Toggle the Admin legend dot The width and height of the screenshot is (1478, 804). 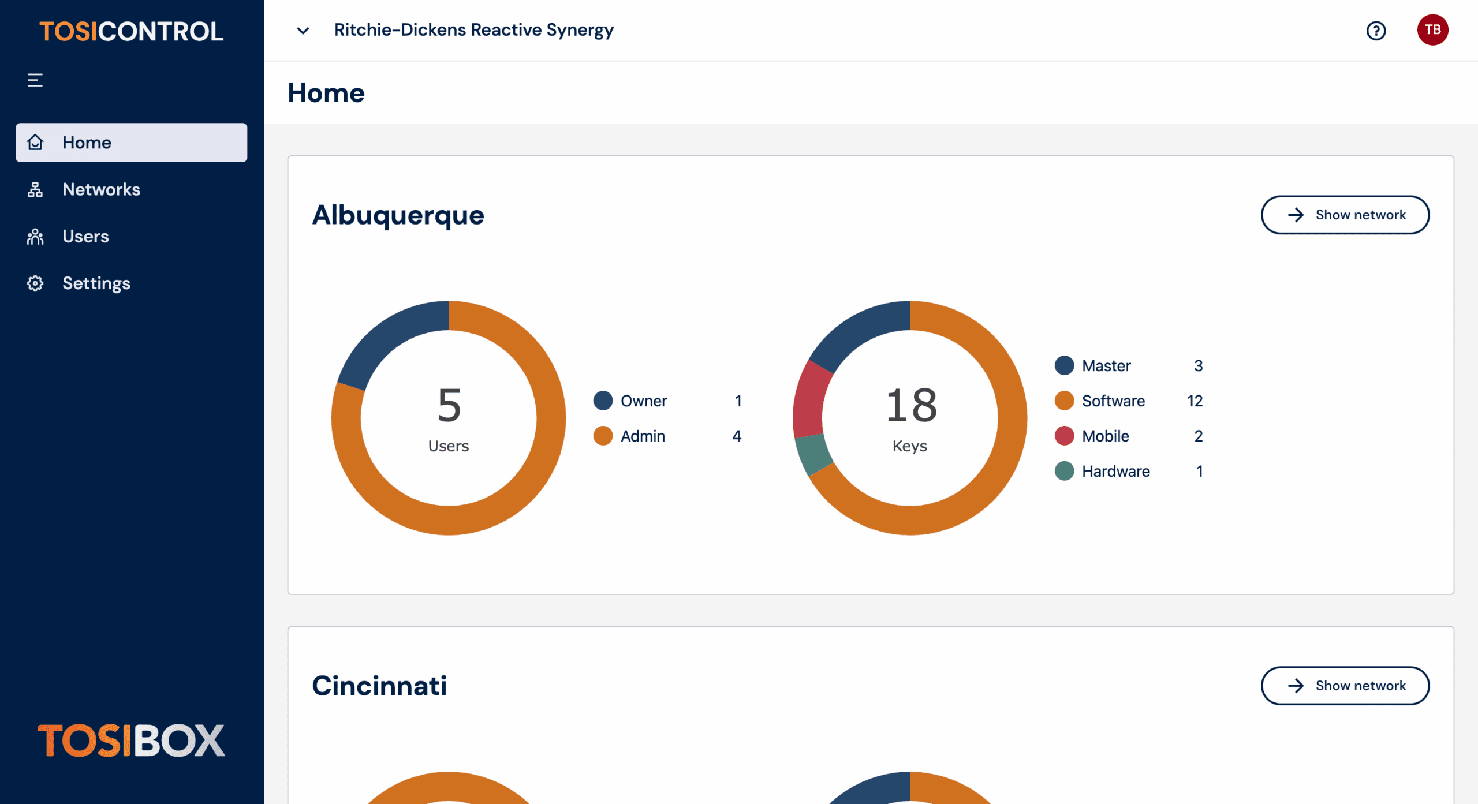tap(602, 436)
